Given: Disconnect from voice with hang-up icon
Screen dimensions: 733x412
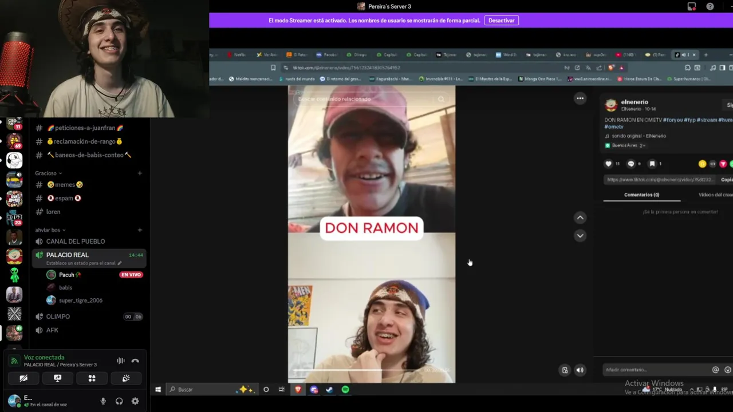Looking at the screenshot, I should [x=135, y=360].
